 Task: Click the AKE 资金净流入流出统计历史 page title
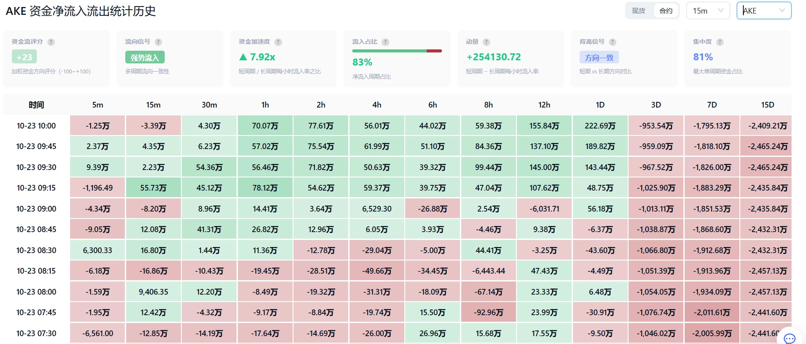click(81, 11)
